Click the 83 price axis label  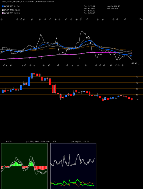(x=137, y=95)
